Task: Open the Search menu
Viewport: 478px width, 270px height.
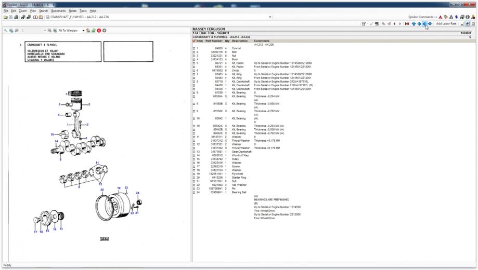Action: pos(43,11)
